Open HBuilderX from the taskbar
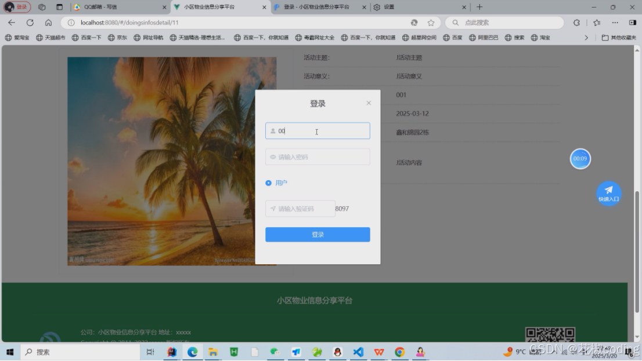Viewport: 642px width, 361px height. click(x=234, y=351)
